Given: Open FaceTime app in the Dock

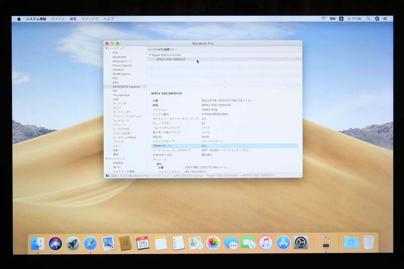Looking at the screenshot, I should point(248,243).
